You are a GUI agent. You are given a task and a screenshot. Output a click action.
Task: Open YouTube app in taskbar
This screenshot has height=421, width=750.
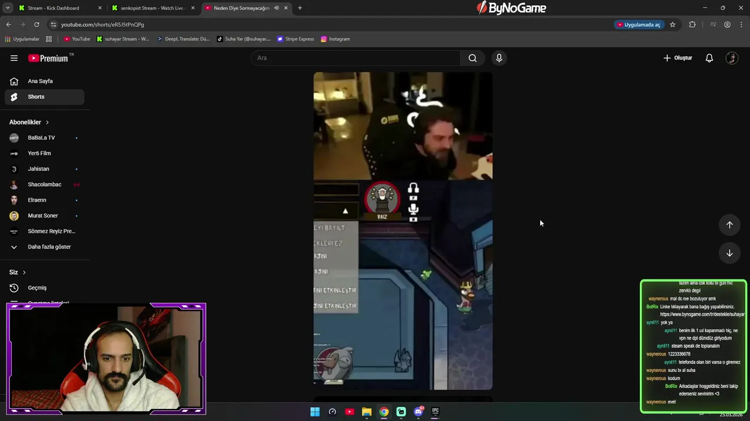click(x=349, y=412)
